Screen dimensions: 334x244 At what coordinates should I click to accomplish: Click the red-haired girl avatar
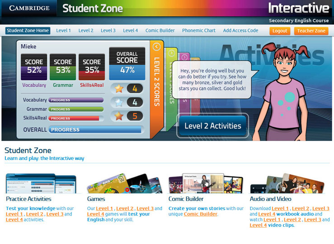[x=283, y=92]
